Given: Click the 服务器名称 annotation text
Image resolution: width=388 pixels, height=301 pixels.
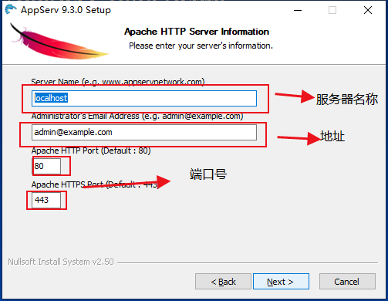Looking at the screenshot, I should 347,100.
